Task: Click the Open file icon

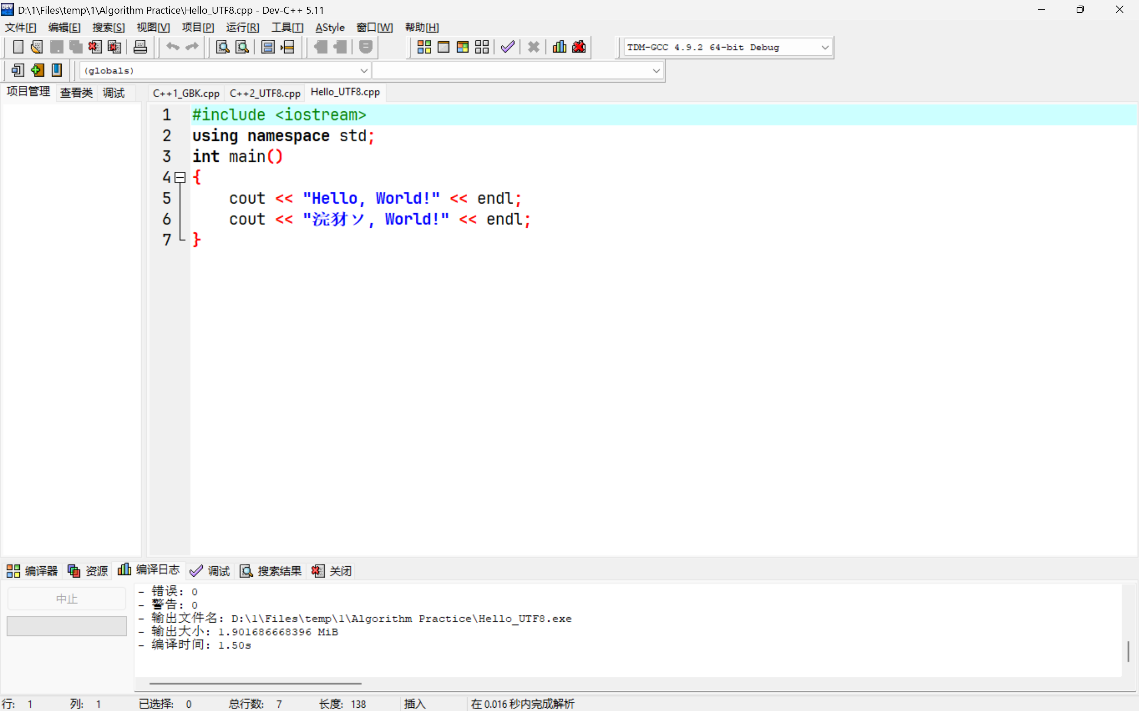Action: [x=37, y=47]
